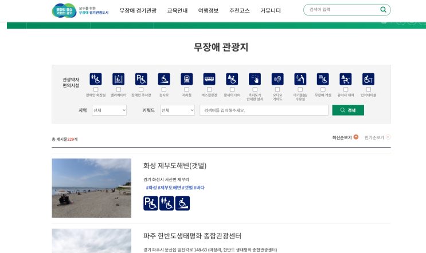The image size is (426, 253).
Task: Open the 파주 관광센터 cloudy photo thumbnail
Action: 92,241
